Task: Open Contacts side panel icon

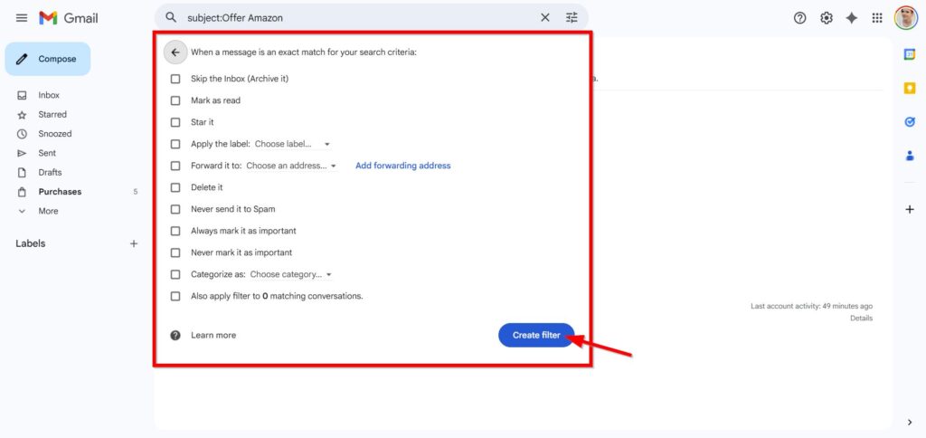Action: pyautogui.click(x=910, y=156)
